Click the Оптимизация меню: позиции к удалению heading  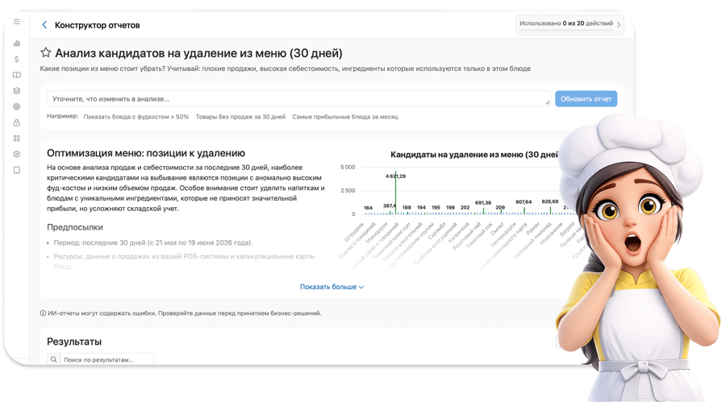[146, 153]
